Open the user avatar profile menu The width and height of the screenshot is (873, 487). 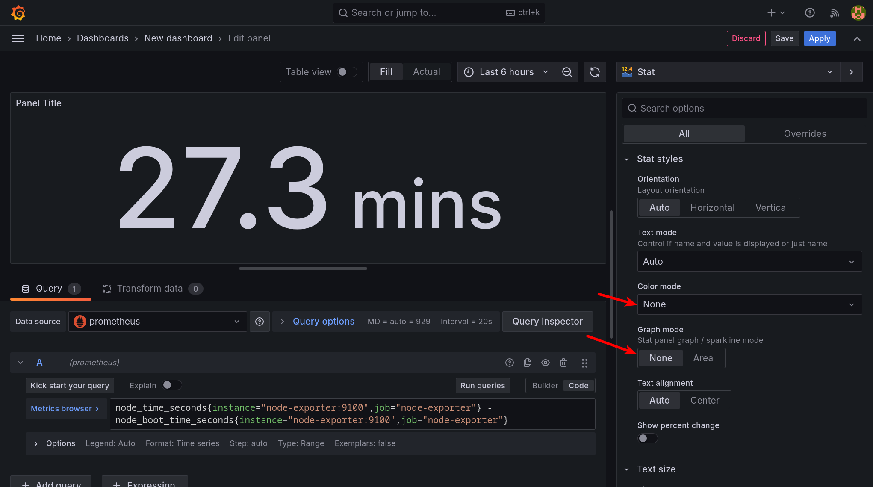pos(858,13)
